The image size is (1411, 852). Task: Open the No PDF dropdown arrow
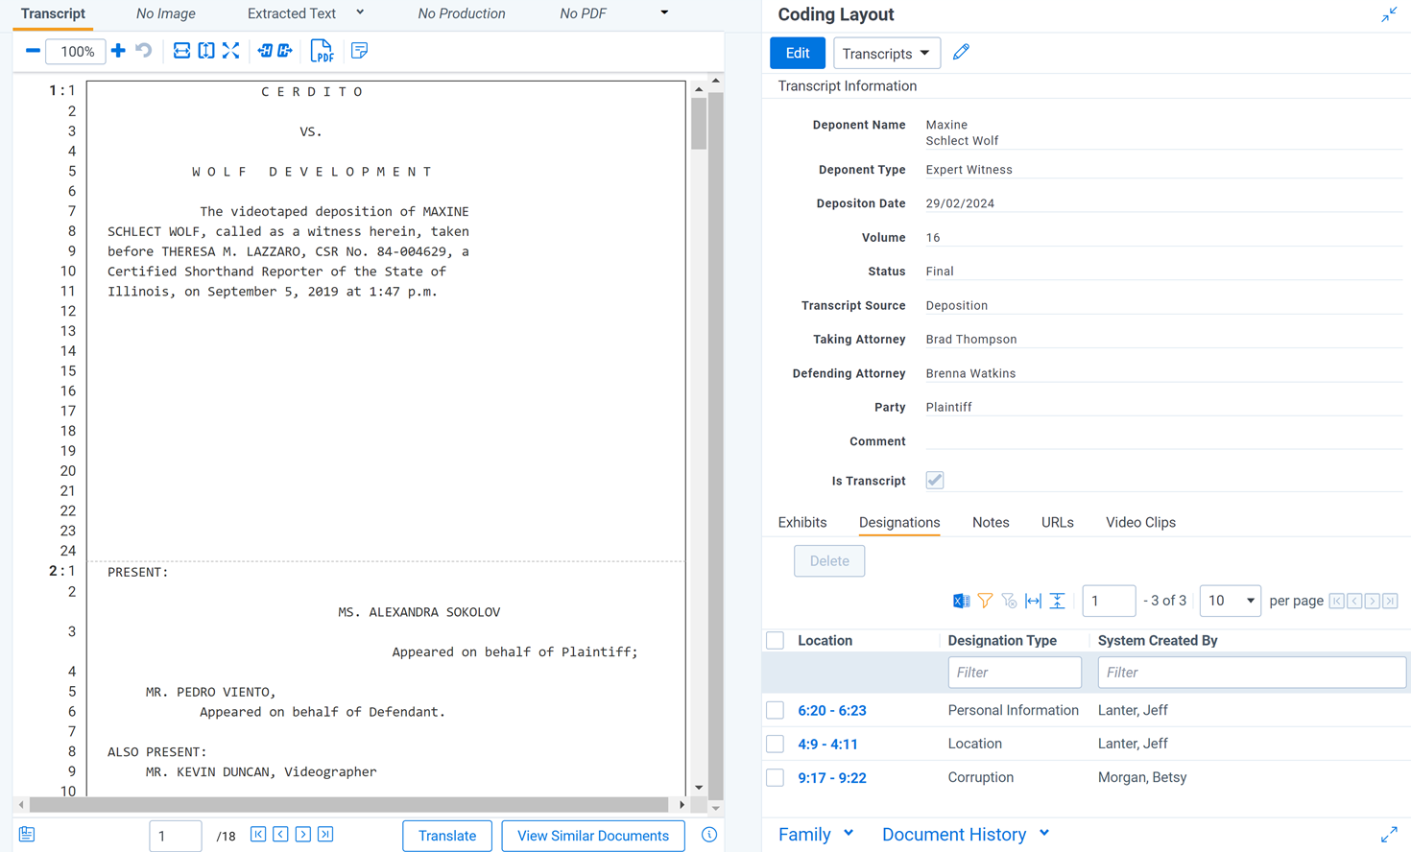pos(664,12)
